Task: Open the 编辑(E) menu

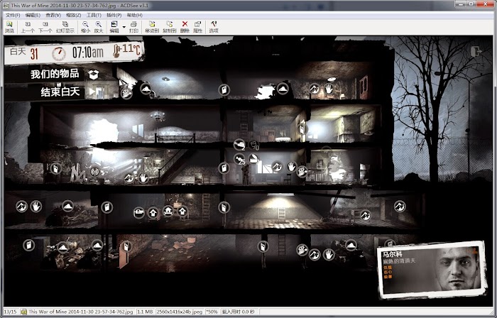Action: 33,15
